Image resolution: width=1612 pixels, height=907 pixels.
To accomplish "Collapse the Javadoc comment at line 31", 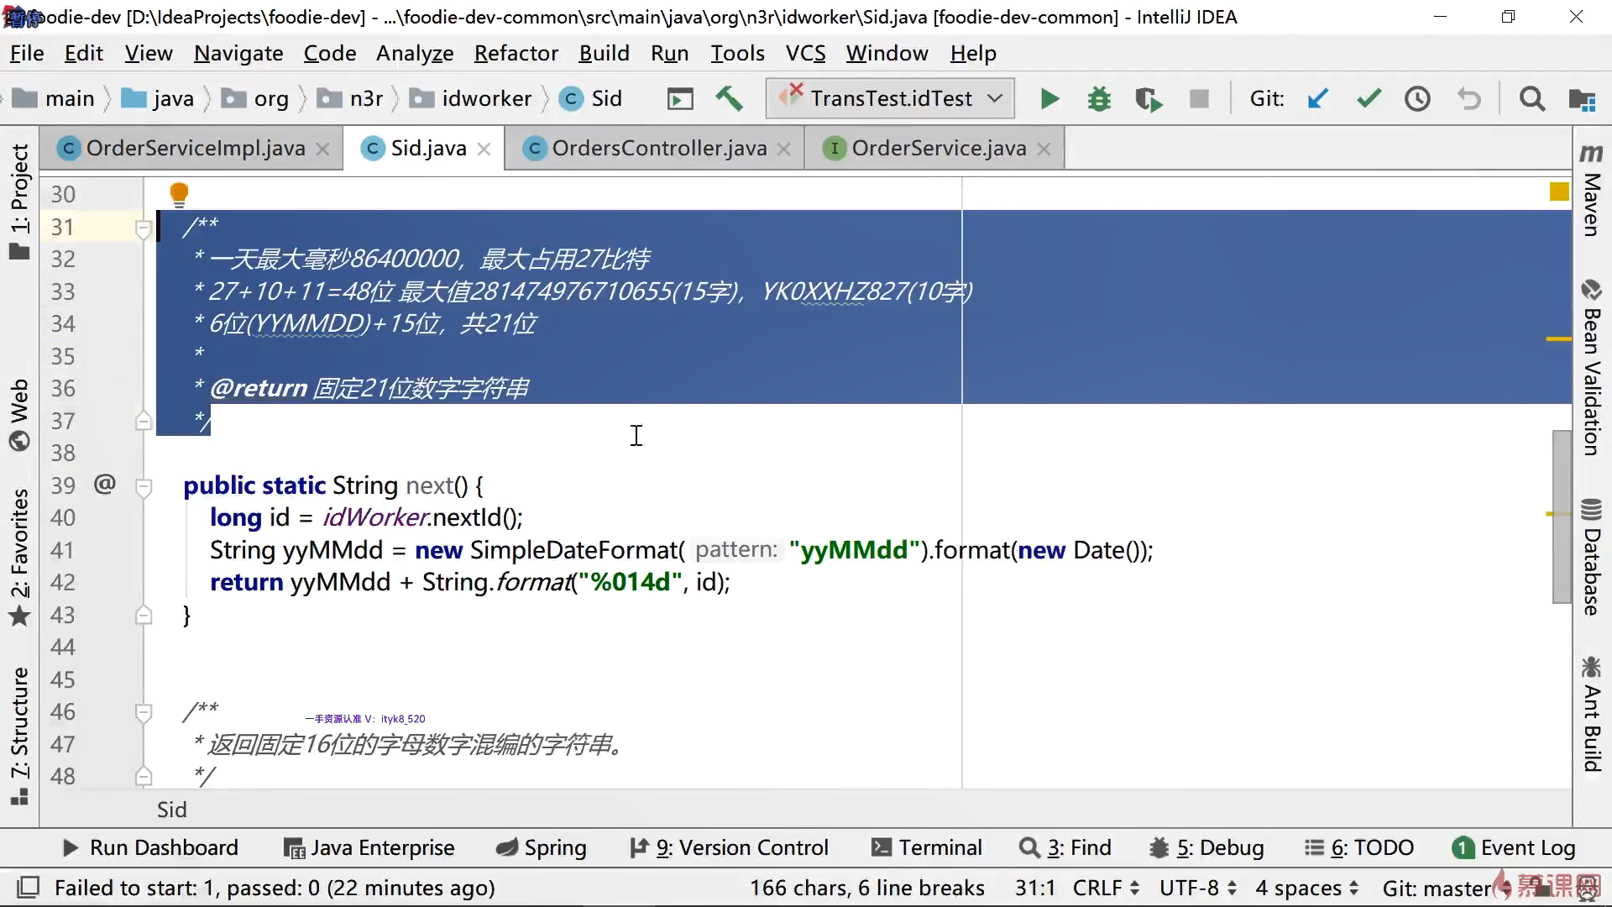I will (x=143, y=227).
